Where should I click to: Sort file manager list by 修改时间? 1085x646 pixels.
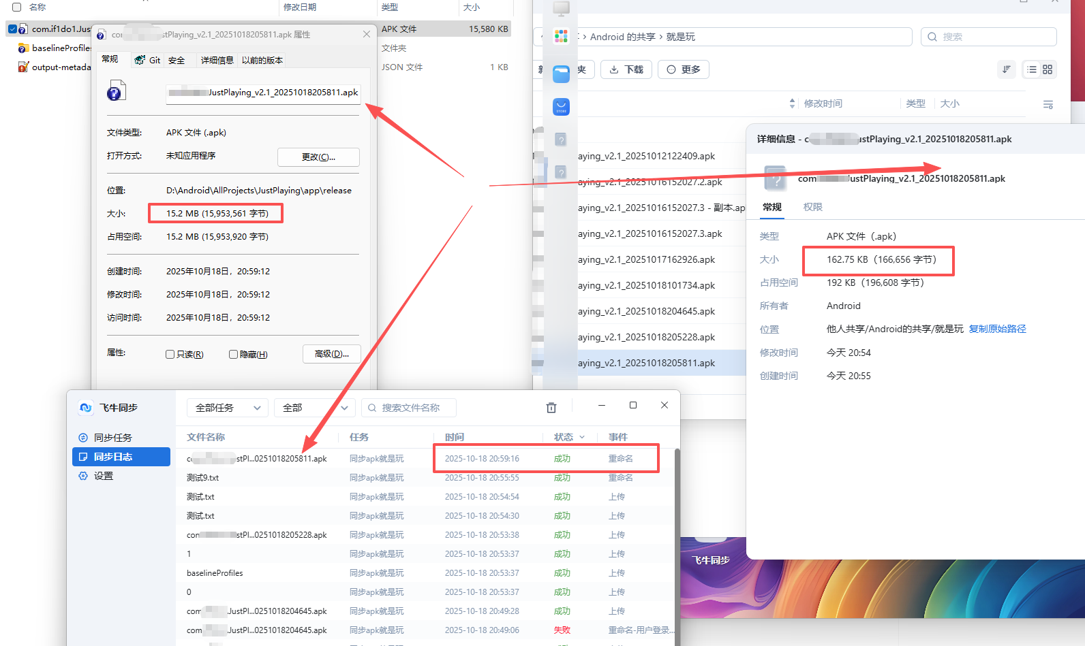[823, 103]
